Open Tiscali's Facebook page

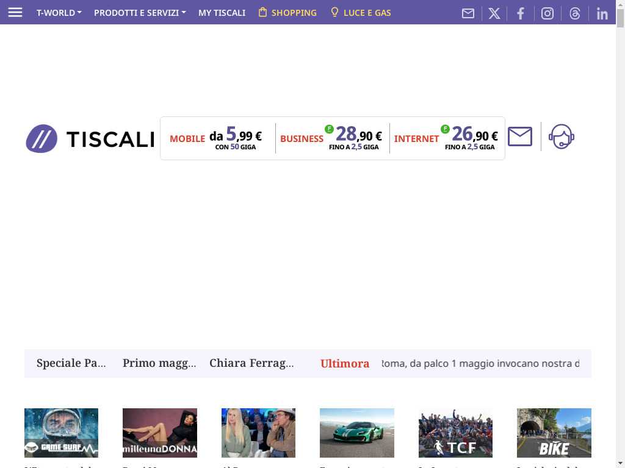click(521, 13)
